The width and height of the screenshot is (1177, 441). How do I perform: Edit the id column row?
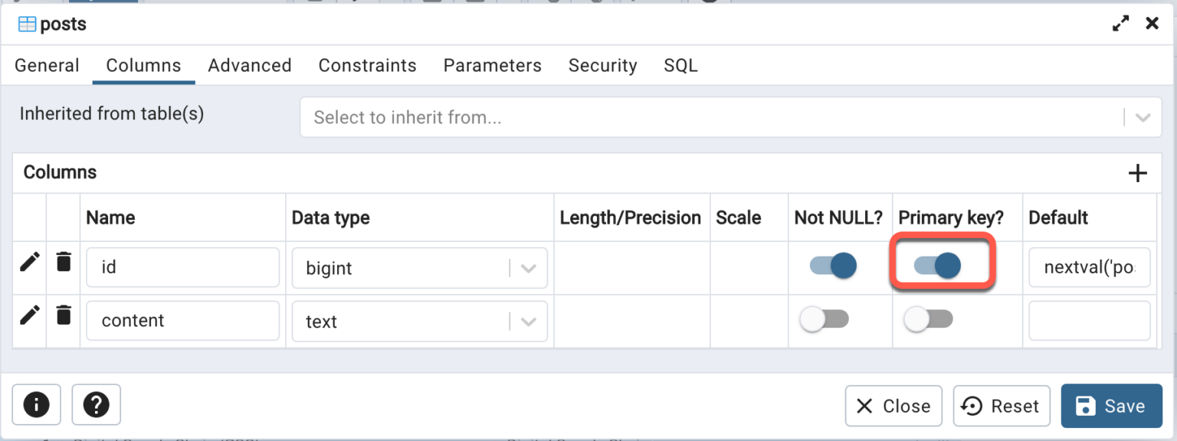point(30,263)
